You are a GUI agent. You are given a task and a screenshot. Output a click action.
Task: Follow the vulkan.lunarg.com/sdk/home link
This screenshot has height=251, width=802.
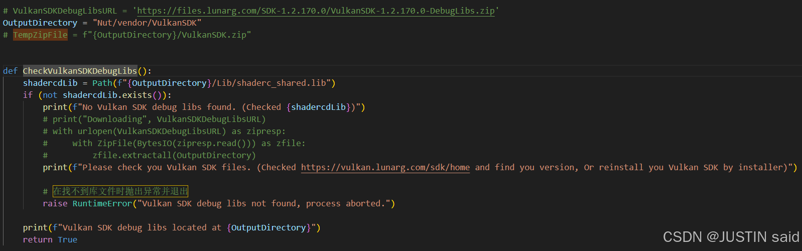(x=385, y=167)
